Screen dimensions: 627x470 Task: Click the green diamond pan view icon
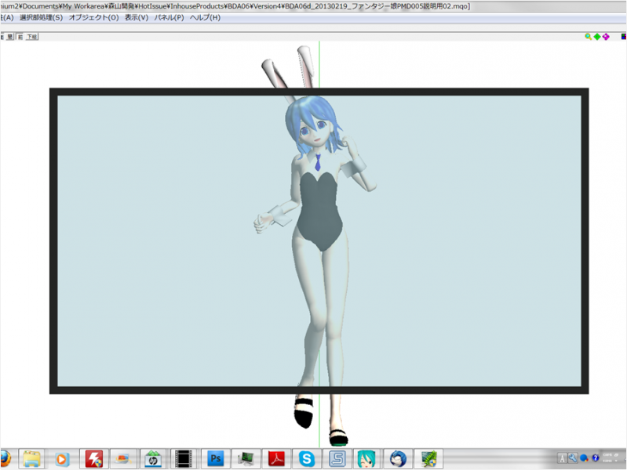pyautogui.click(x=597, y=36)
